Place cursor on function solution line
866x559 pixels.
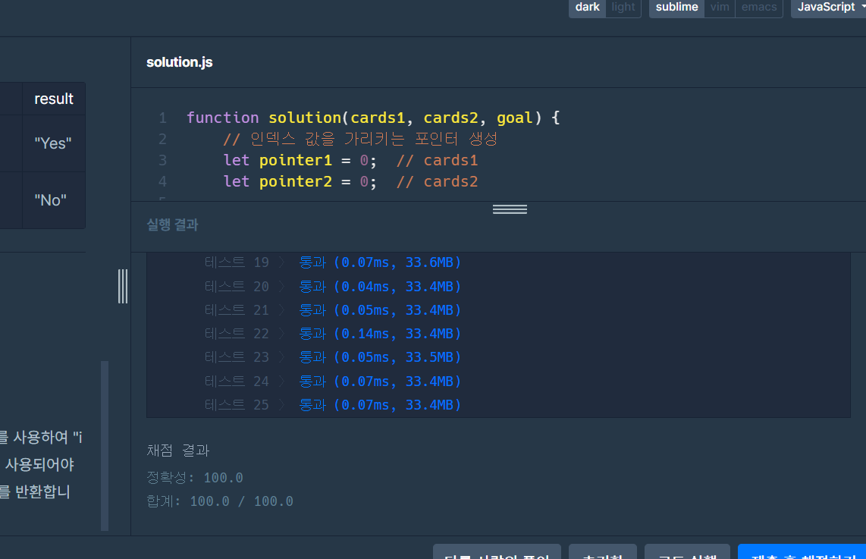pyautogui.click(x=373, y=118)
